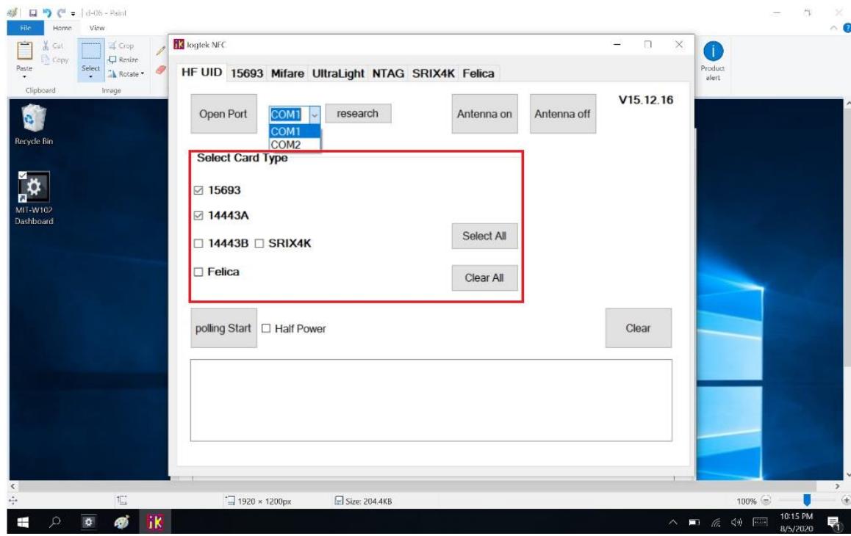
Task: Click the Antenna on button
Action: pyautogui.click(x=484, y=115)
